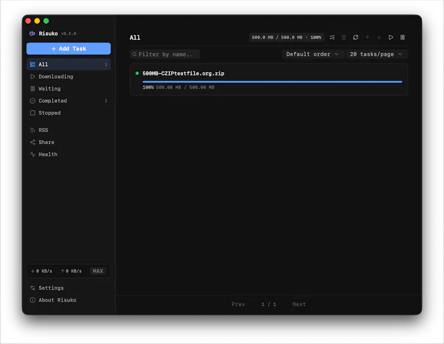Image resolution: width=444 pixels, height=344 pixels.
Task: Click the MAX speed limit badge
Action: 98,271
